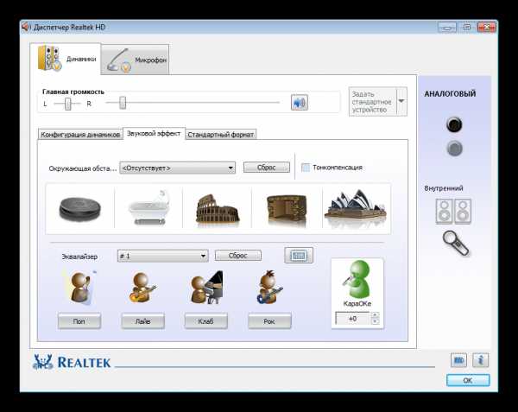Confirm with the OK button
518x412 pixels.
468,380
